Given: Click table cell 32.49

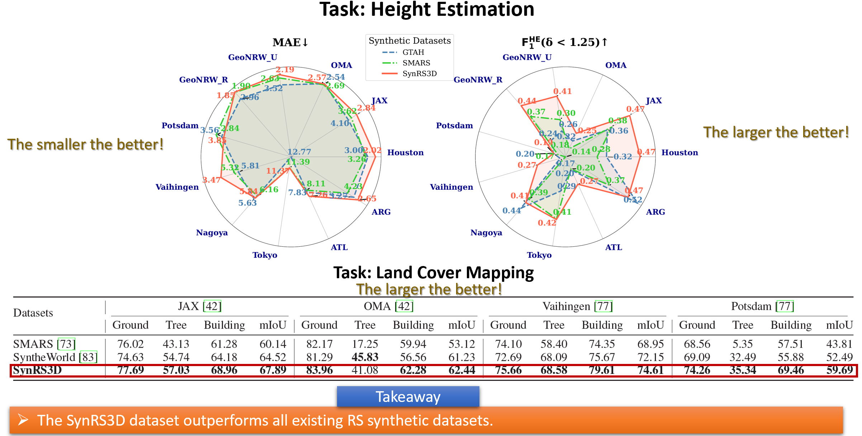Looking at the screenshot, I should (743, 357).
